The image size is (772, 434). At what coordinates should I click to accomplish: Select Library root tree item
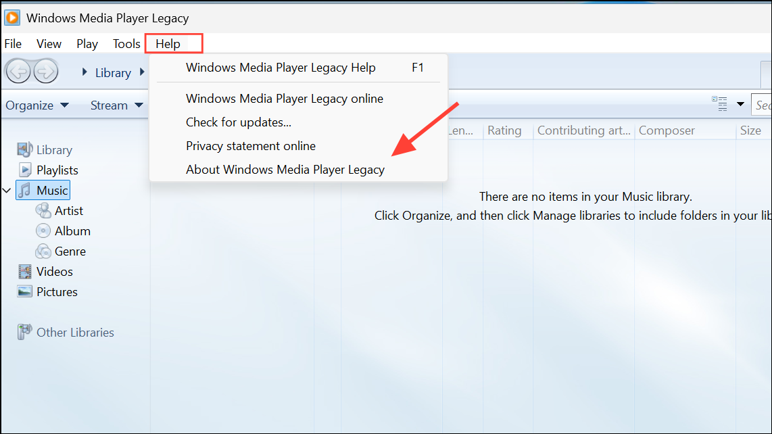coord(54,150)
